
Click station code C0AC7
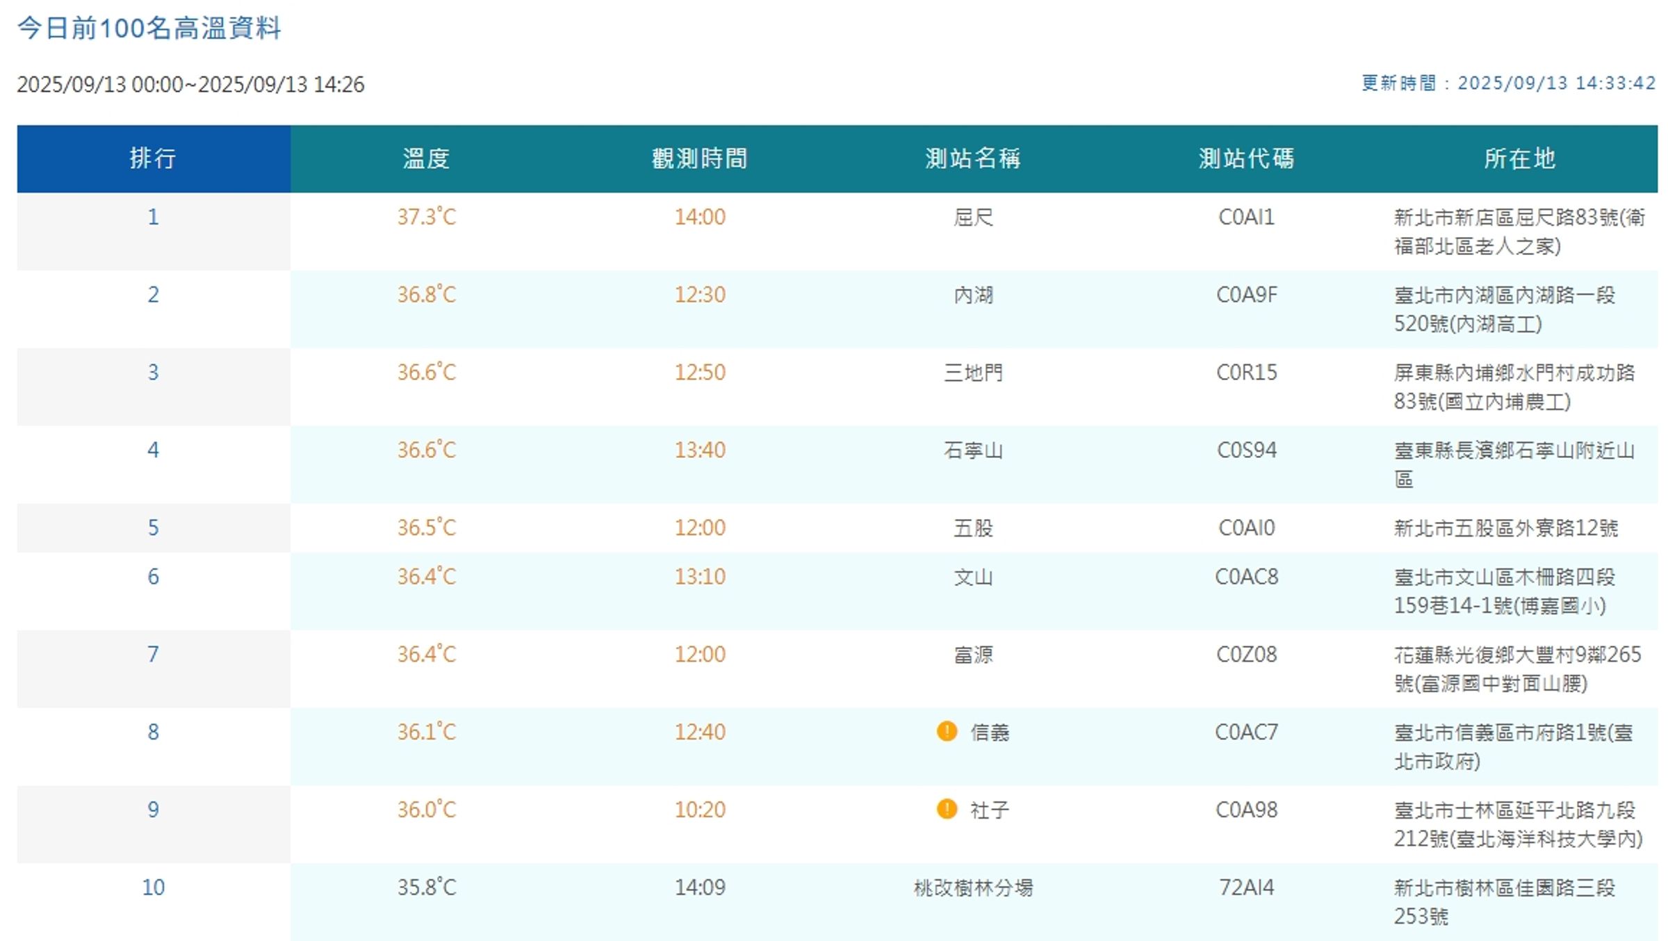(1246, 732)
